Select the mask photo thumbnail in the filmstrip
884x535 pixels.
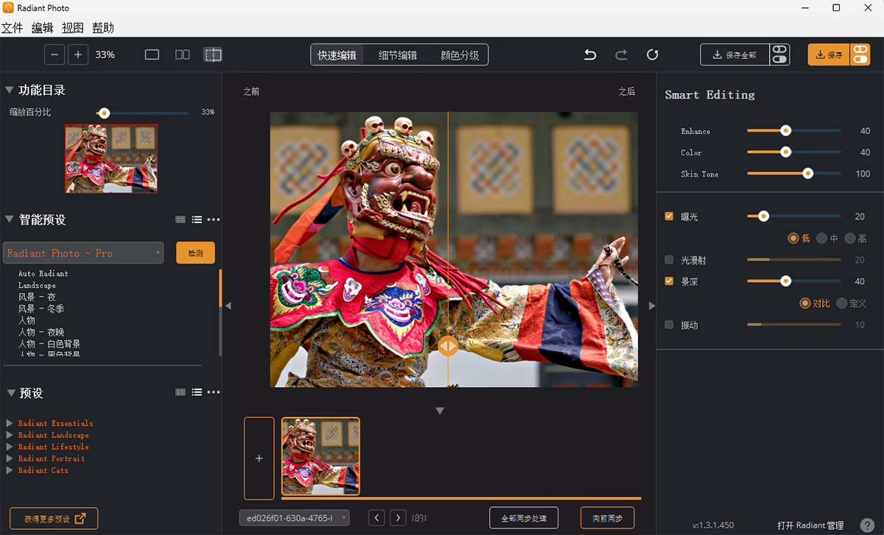(x=320, y=456)
